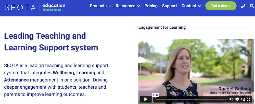Expand the Resources chevron arrow
Screen dimensions: 255x104
coord(138,6)
